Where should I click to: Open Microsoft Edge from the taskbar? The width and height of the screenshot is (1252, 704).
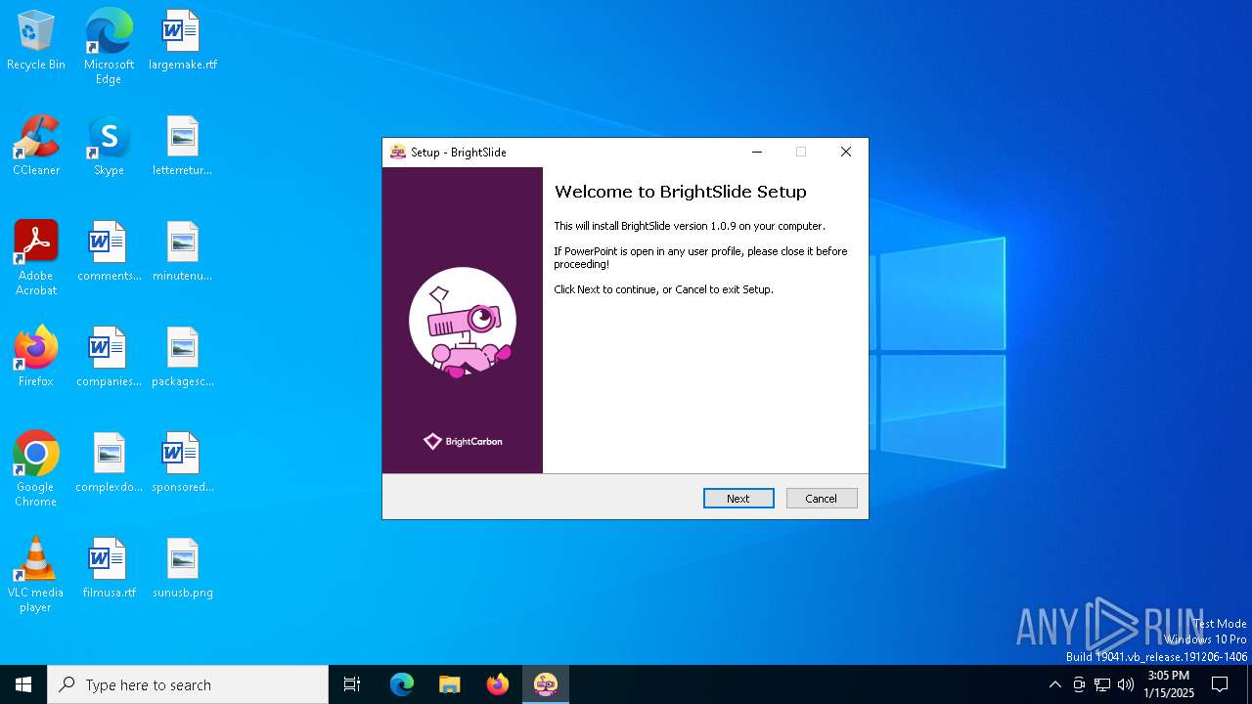click(x=402, y=684)
